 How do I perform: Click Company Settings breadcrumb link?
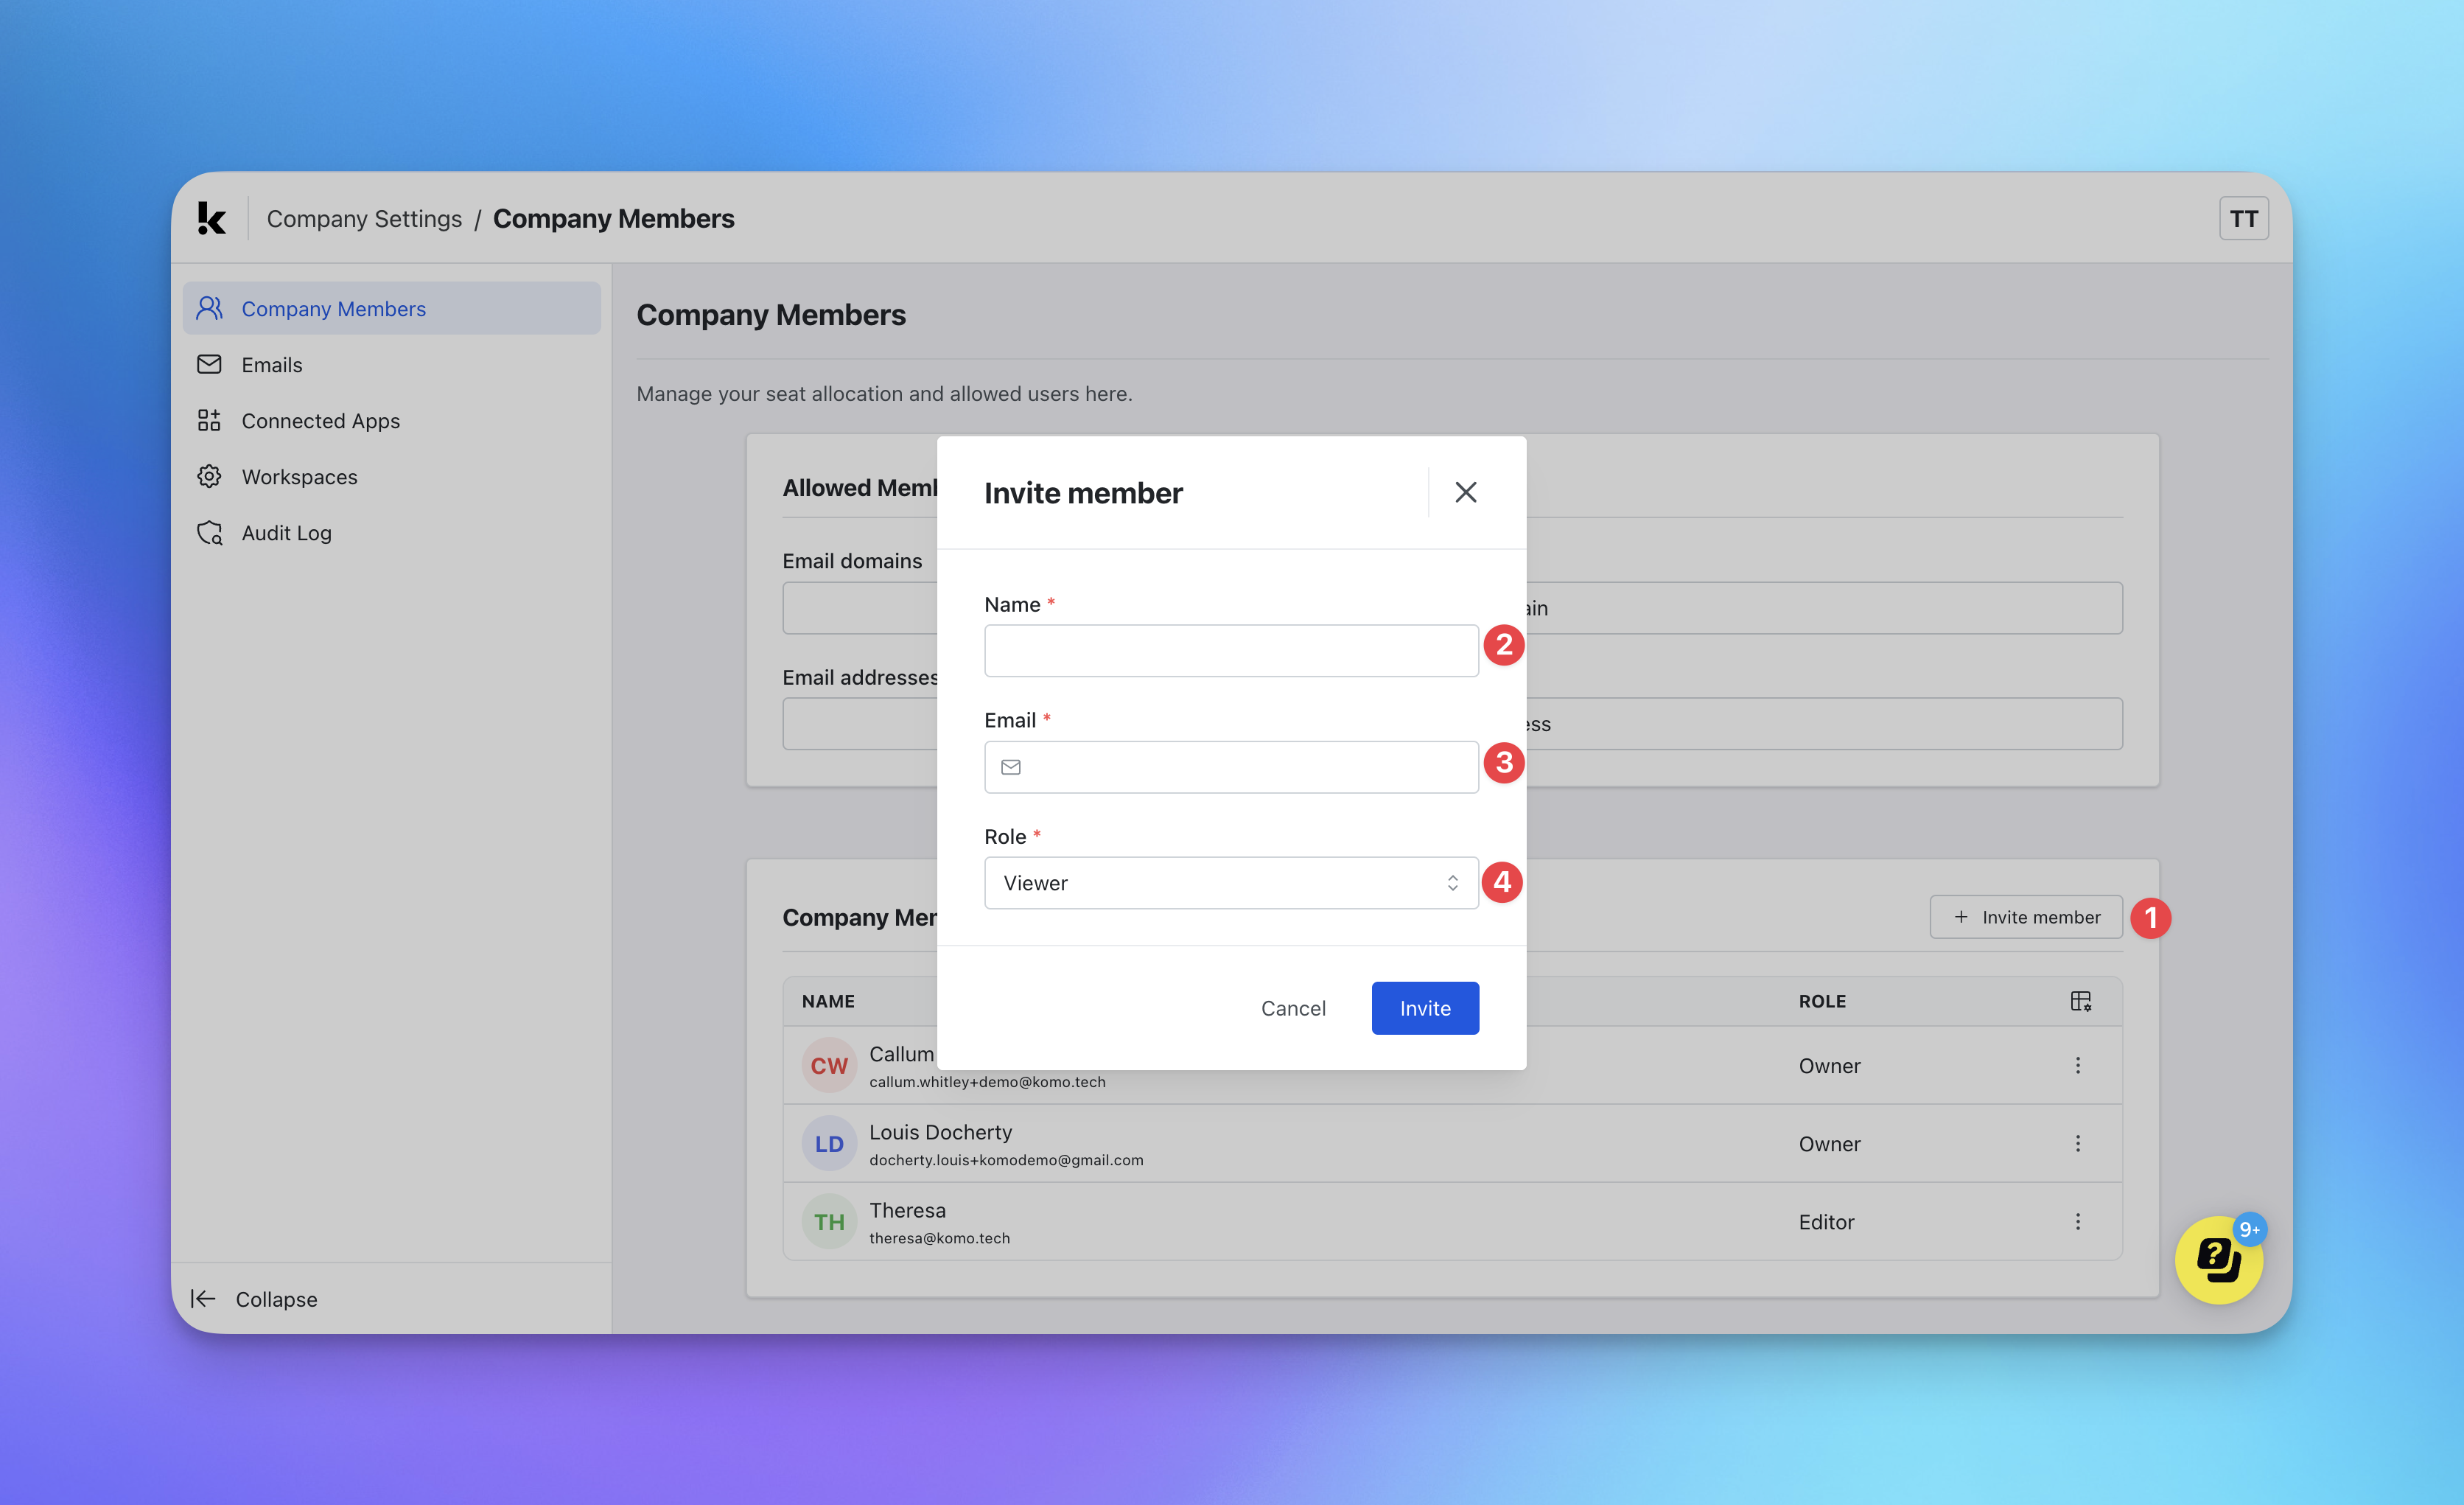pyautogui.click(x=364, y=219)
